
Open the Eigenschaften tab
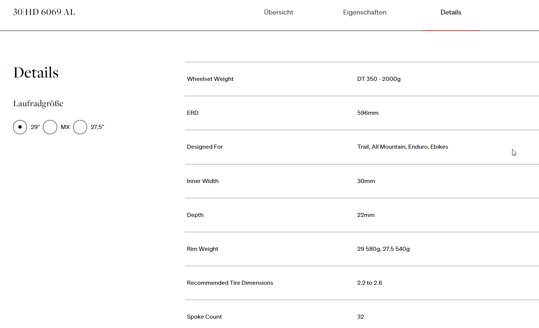(365, 12)
